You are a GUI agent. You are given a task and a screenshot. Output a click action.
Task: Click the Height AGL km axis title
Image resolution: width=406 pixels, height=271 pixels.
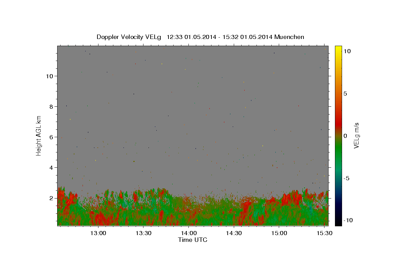pos(39,135)
